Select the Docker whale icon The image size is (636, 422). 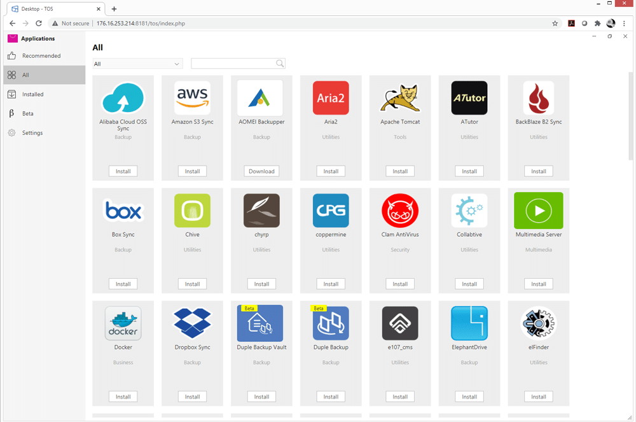point(123,323)
